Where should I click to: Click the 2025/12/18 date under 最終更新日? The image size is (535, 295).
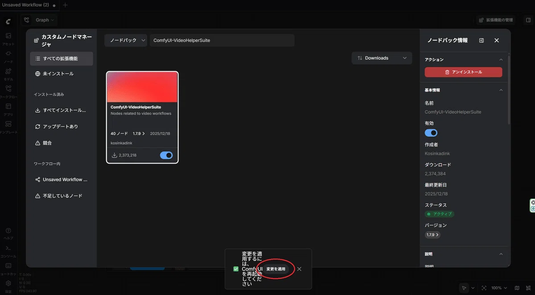pyautogui.click(x=436, y=194)
